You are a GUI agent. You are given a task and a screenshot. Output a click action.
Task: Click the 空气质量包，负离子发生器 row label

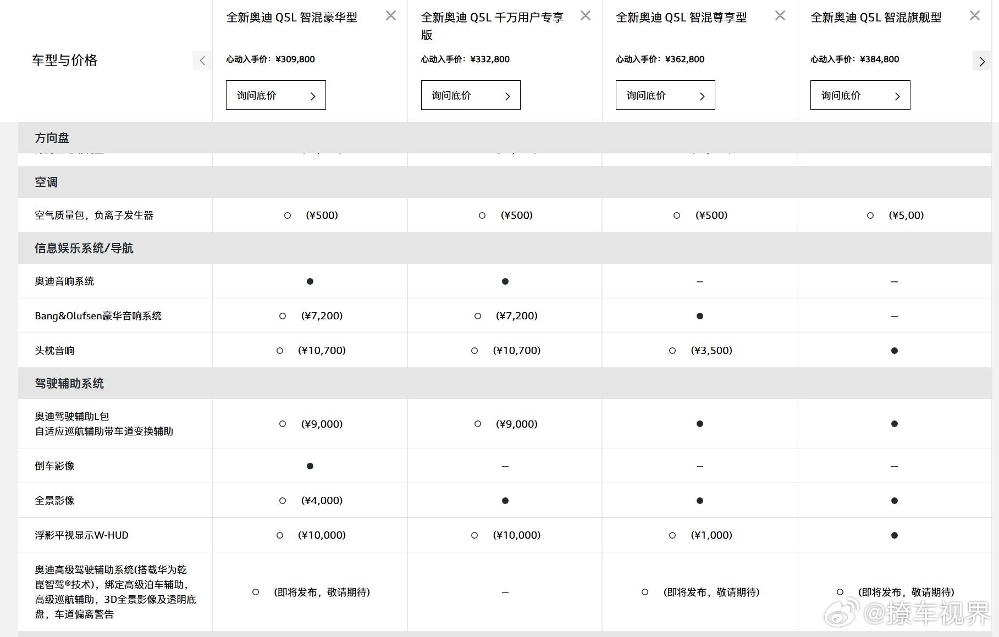pyautogui.click(x=94, y=215)
